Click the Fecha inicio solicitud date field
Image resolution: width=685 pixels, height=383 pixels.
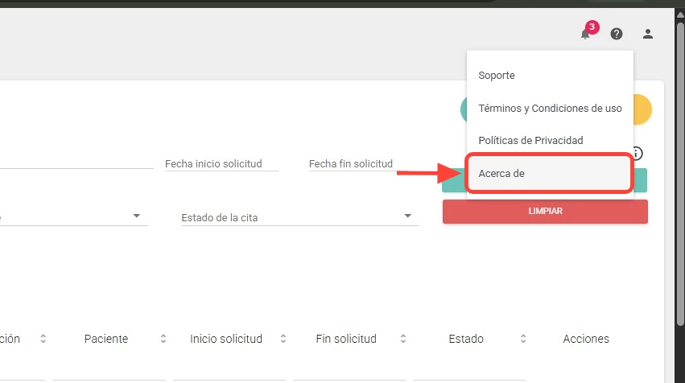221,163
